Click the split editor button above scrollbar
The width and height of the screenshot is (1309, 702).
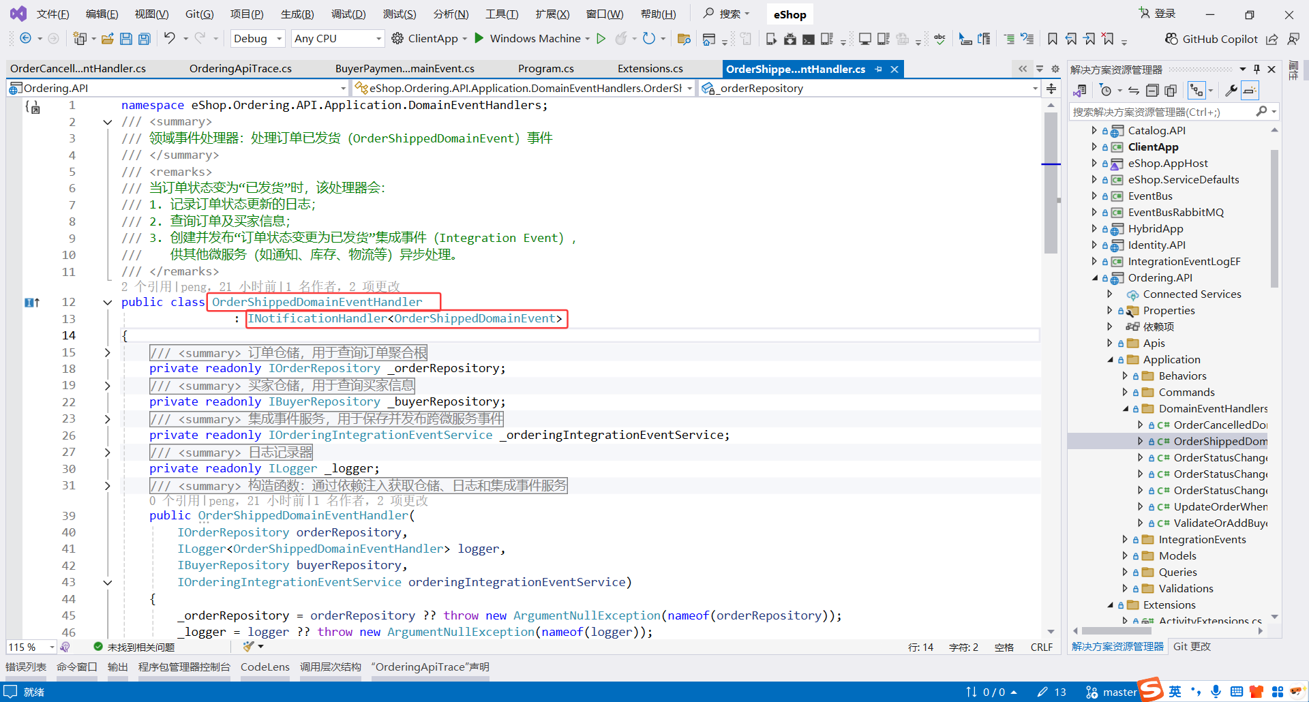(1051, 89)
